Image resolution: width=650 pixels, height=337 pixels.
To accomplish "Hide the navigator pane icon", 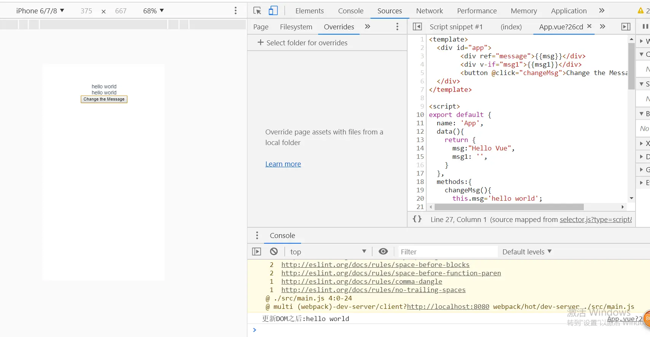I will 417,27.
